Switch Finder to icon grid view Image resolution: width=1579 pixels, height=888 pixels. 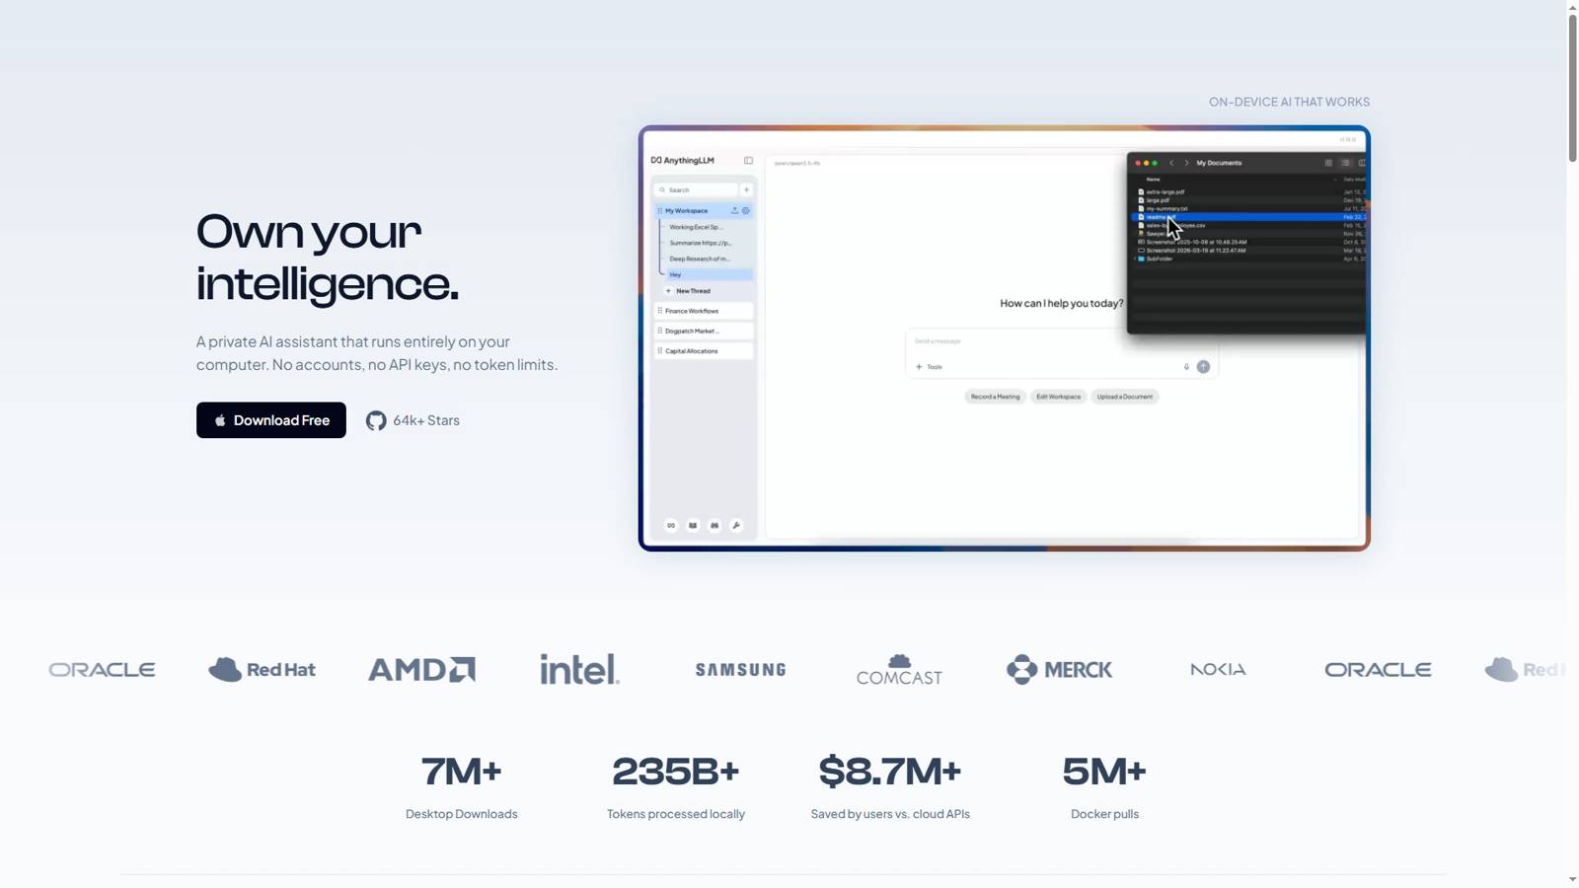[x=1328, y=163]
